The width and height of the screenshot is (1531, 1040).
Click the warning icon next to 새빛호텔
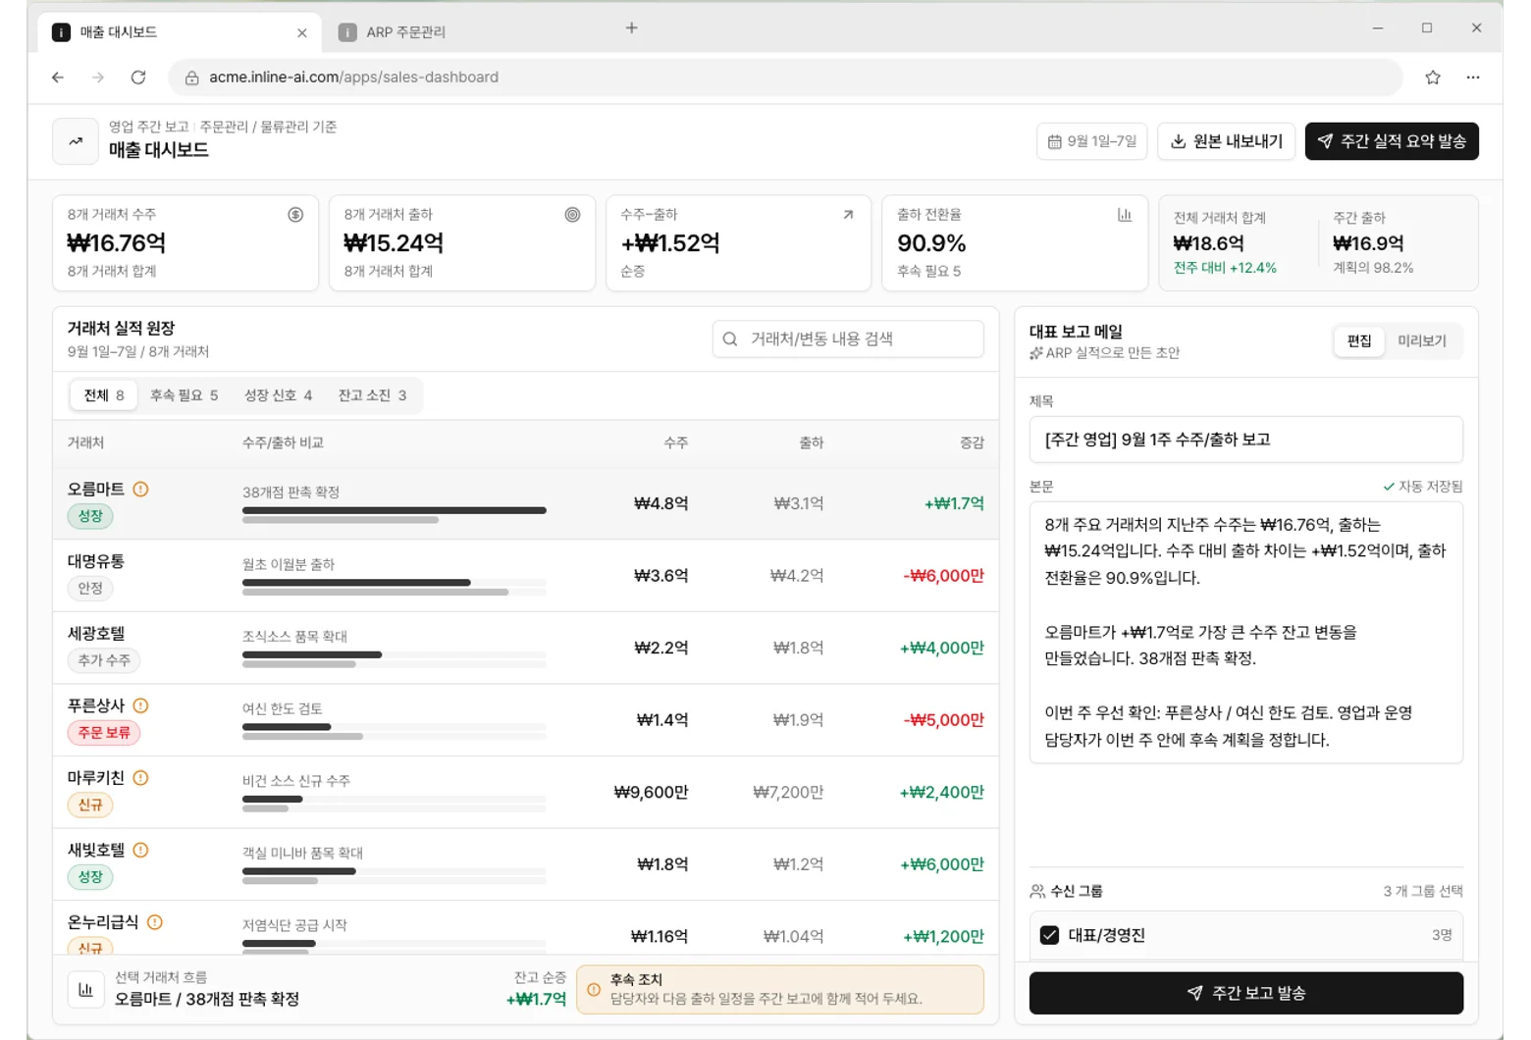click(140, 850)
